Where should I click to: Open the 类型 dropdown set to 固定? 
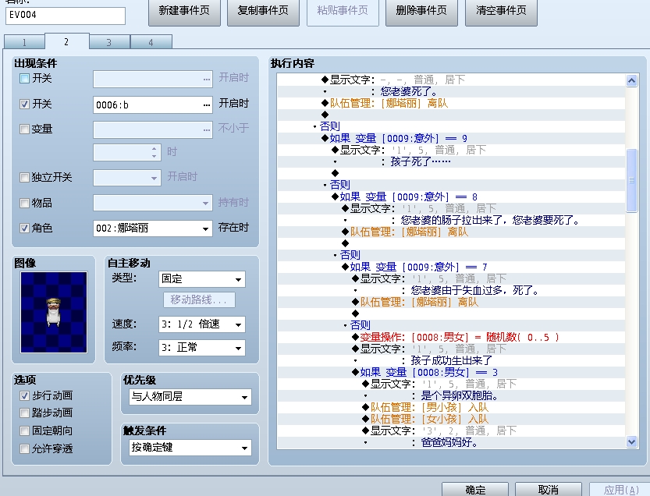click(202, 279)
